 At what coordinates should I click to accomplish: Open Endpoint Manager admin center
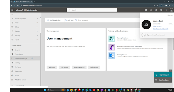coord(25,59)
